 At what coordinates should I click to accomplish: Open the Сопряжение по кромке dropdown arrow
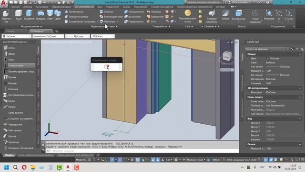[97, 21]
